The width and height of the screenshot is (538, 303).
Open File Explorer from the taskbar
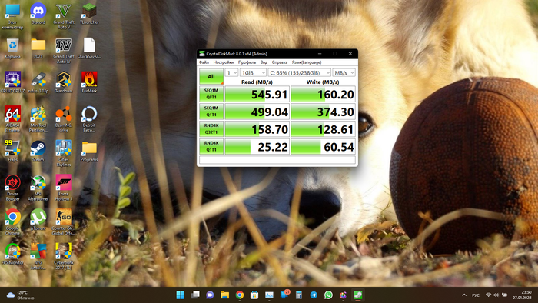224,295
